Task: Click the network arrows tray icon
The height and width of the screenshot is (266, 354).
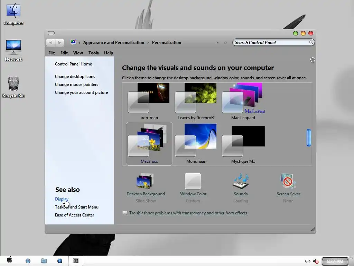Action: coord(307,261)
